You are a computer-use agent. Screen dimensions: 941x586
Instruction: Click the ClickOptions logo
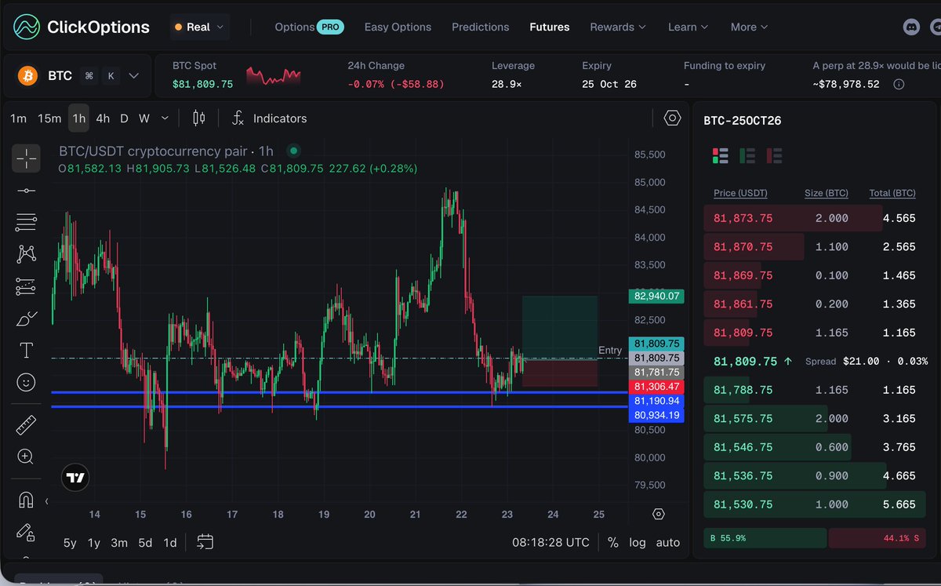click(x=81, y=27)
